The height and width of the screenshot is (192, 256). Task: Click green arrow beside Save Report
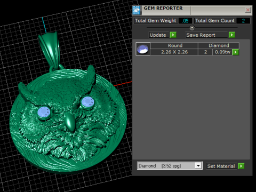coord(232,35)
